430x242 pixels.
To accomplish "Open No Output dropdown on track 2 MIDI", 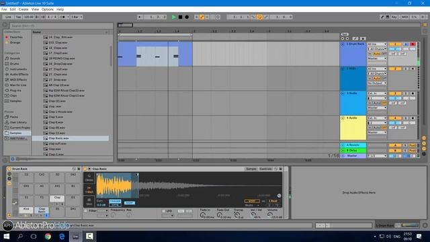I will point(377,83).
